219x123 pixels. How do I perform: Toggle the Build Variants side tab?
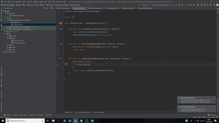click(1, 71)
